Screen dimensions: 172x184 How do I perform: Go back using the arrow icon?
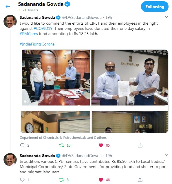coord(8,7)
